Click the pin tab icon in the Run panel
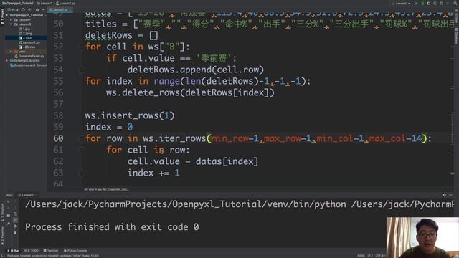This screenshot has width=459, height=258. point(9,224)
